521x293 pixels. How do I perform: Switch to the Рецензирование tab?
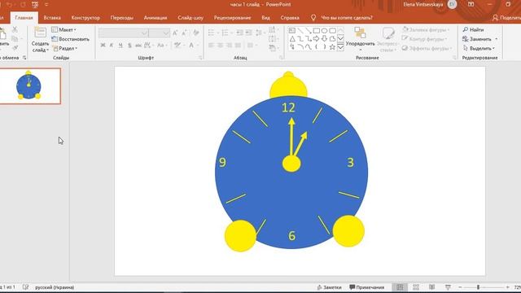tap(232, 18)
